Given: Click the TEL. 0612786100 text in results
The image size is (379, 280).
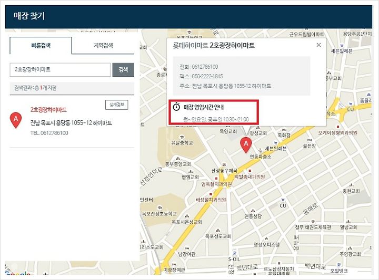Looking at the screenshot, I should [49, 133].
